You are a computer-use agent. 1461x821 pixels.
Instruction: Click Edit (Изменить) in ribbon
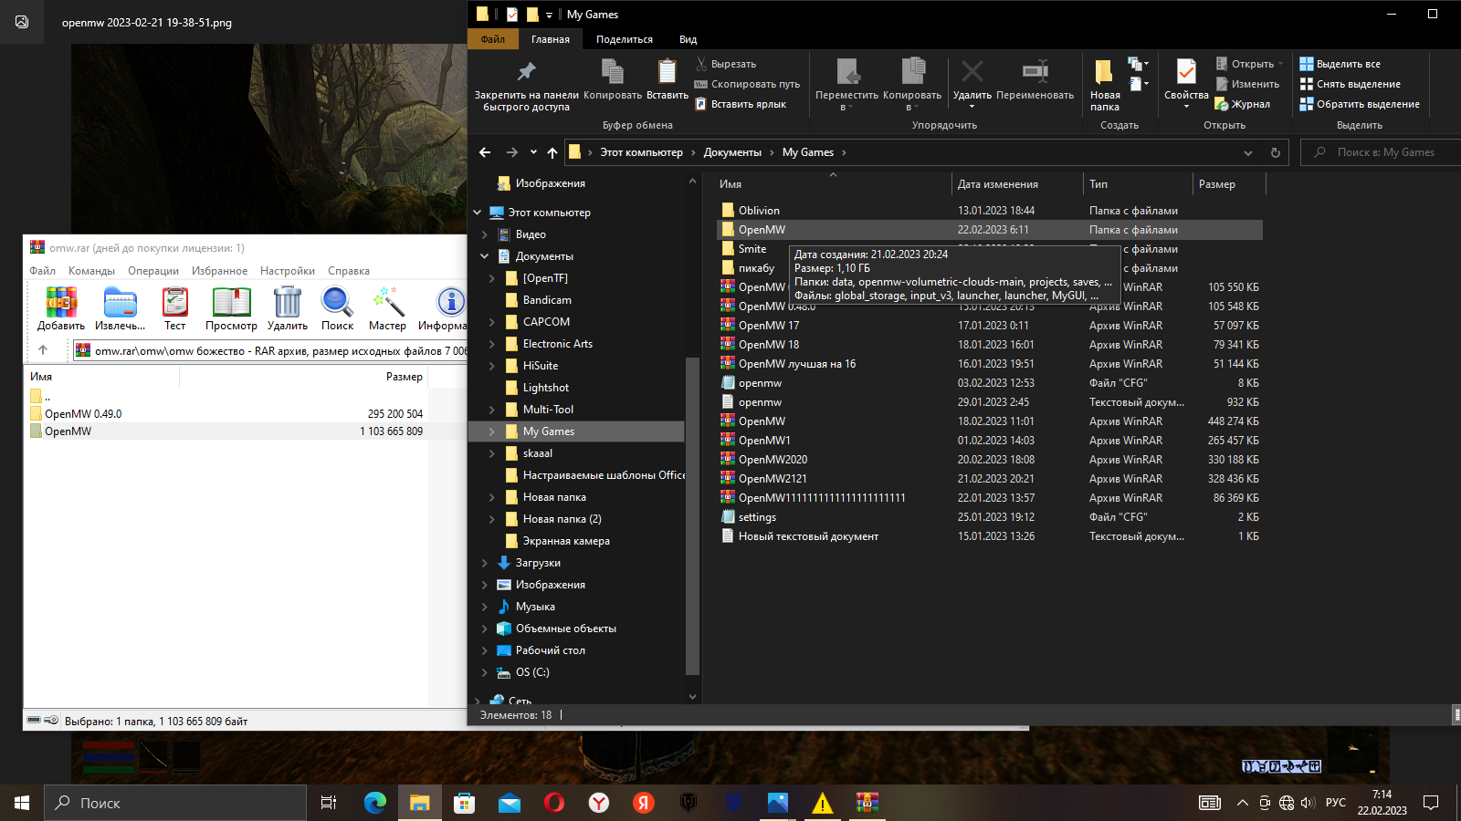click(1246, 84)
